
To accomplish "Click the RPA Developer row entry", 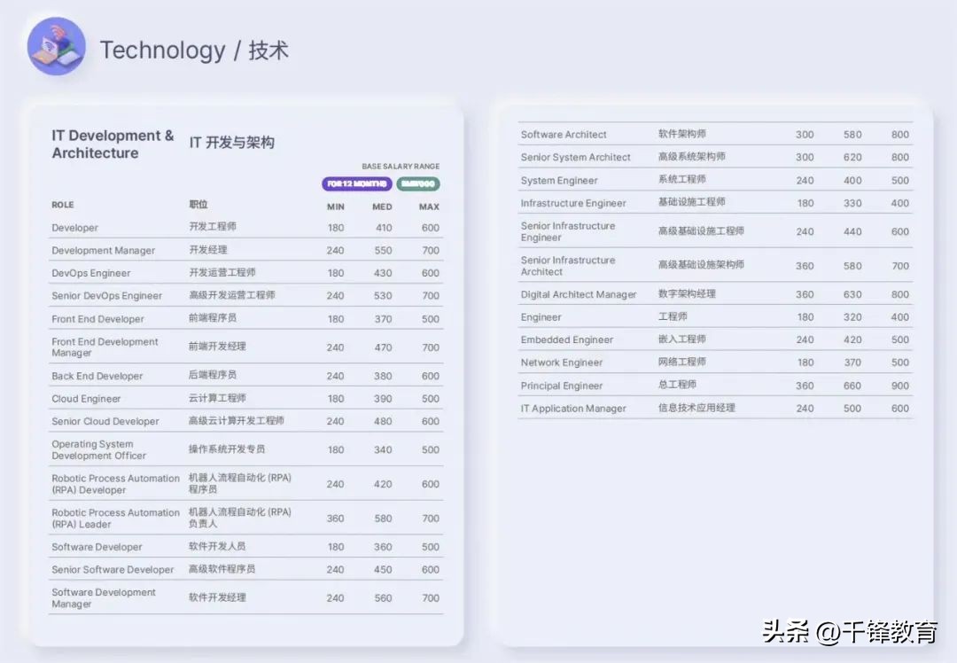I will (115, 484).
